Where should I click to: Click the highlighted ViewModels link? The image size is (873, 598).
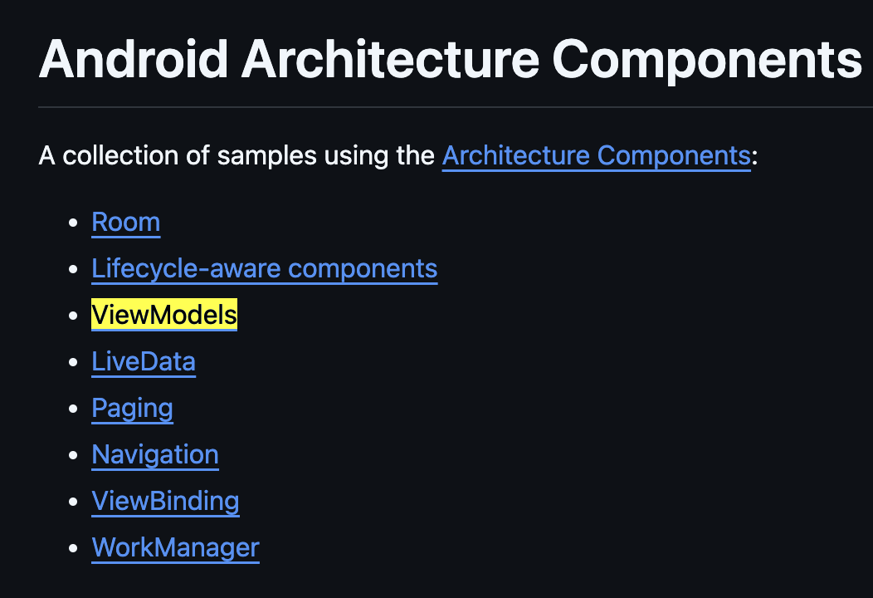[164, 315]
